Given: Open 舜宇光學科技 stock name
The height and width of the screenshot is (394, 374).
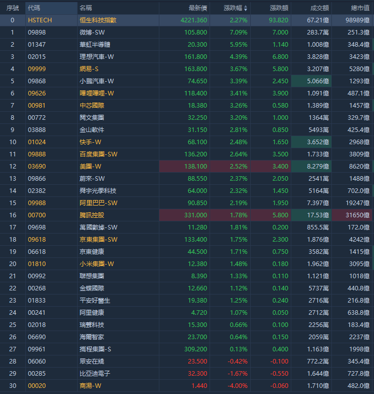Looking at the screenshot, I should 98,191.
